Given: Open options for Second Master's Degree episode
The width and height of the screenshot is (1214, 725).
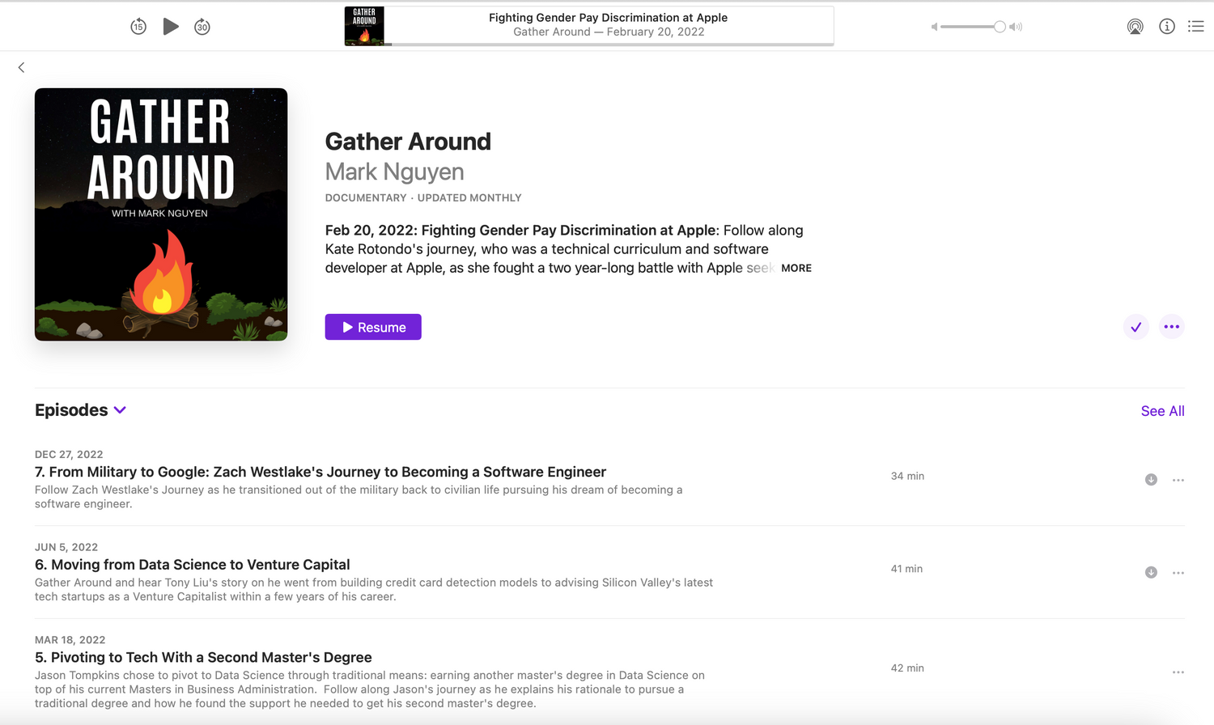Looking at the screenshot, I should pos(1178,672).
